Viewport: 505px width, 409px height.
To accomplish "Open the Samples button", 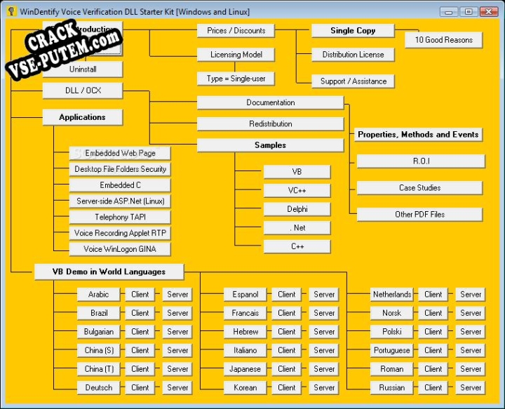I will 270,145.
